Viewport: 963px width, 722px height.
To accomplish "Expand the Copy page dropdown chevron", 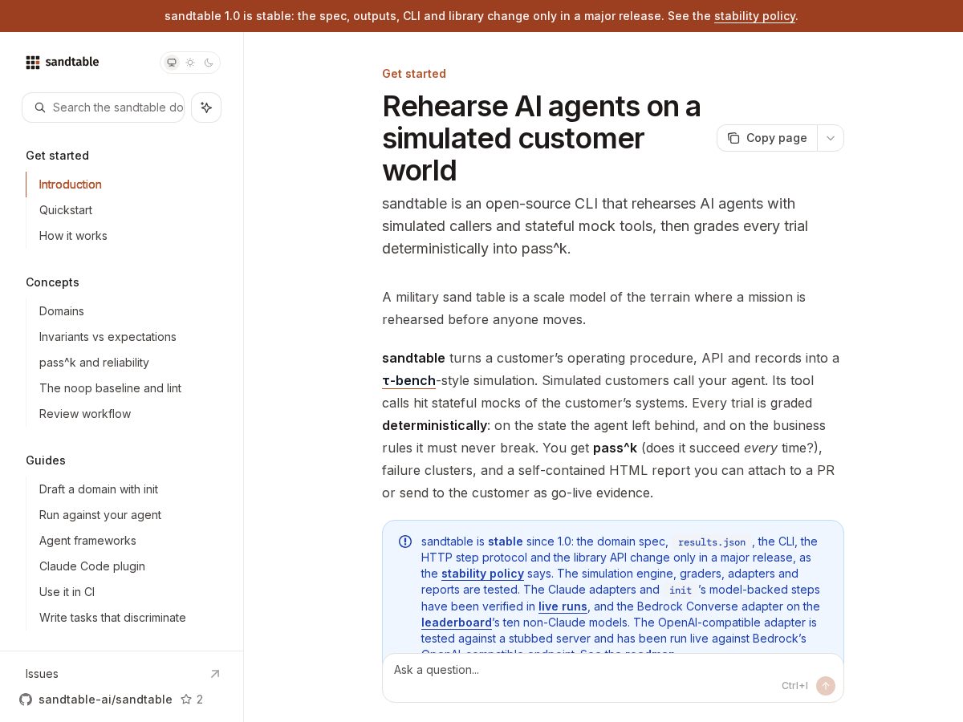I will click(831, 138).
